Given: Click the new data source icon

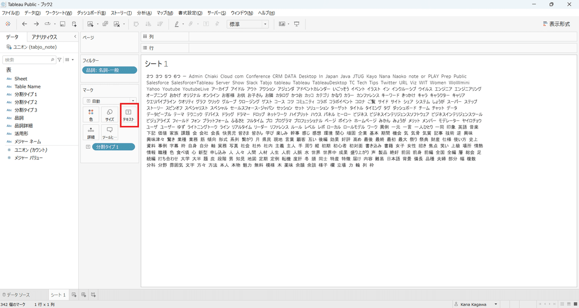Looking at the screenshot, I should pos(74,24).
